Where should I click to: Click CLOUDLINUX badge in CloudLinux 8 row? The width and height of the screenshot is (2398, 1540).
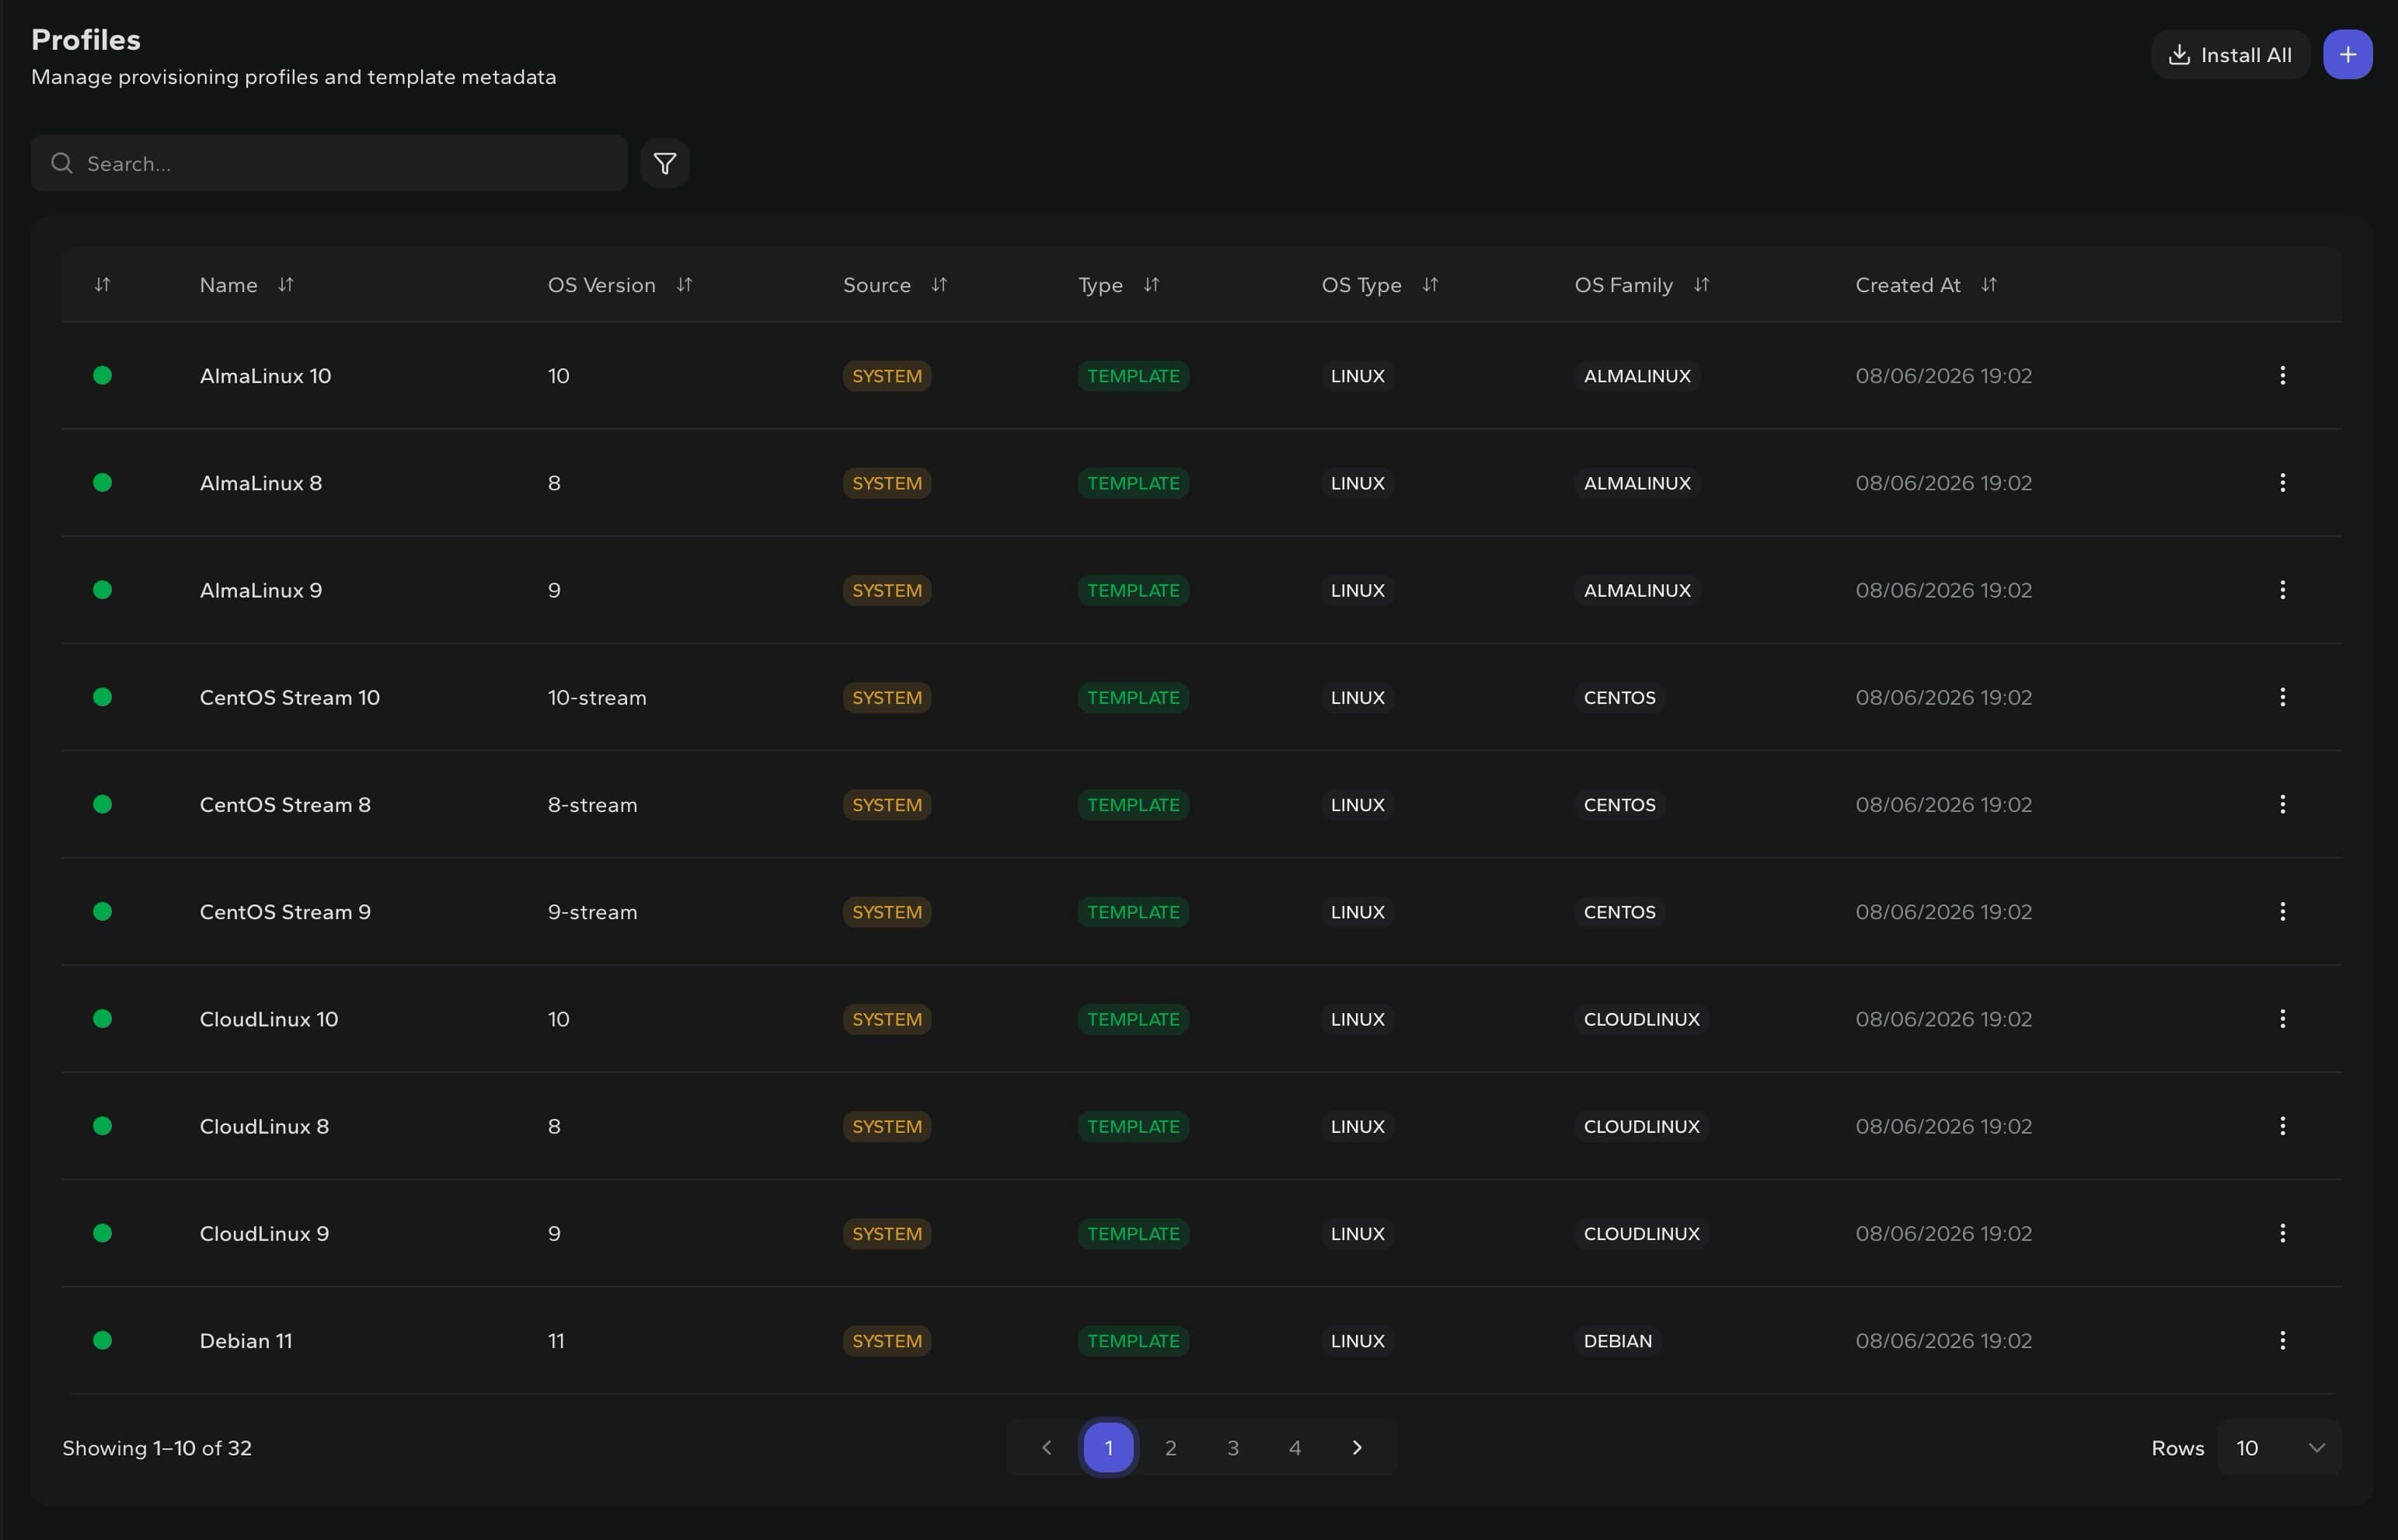click(1641, 1126)
